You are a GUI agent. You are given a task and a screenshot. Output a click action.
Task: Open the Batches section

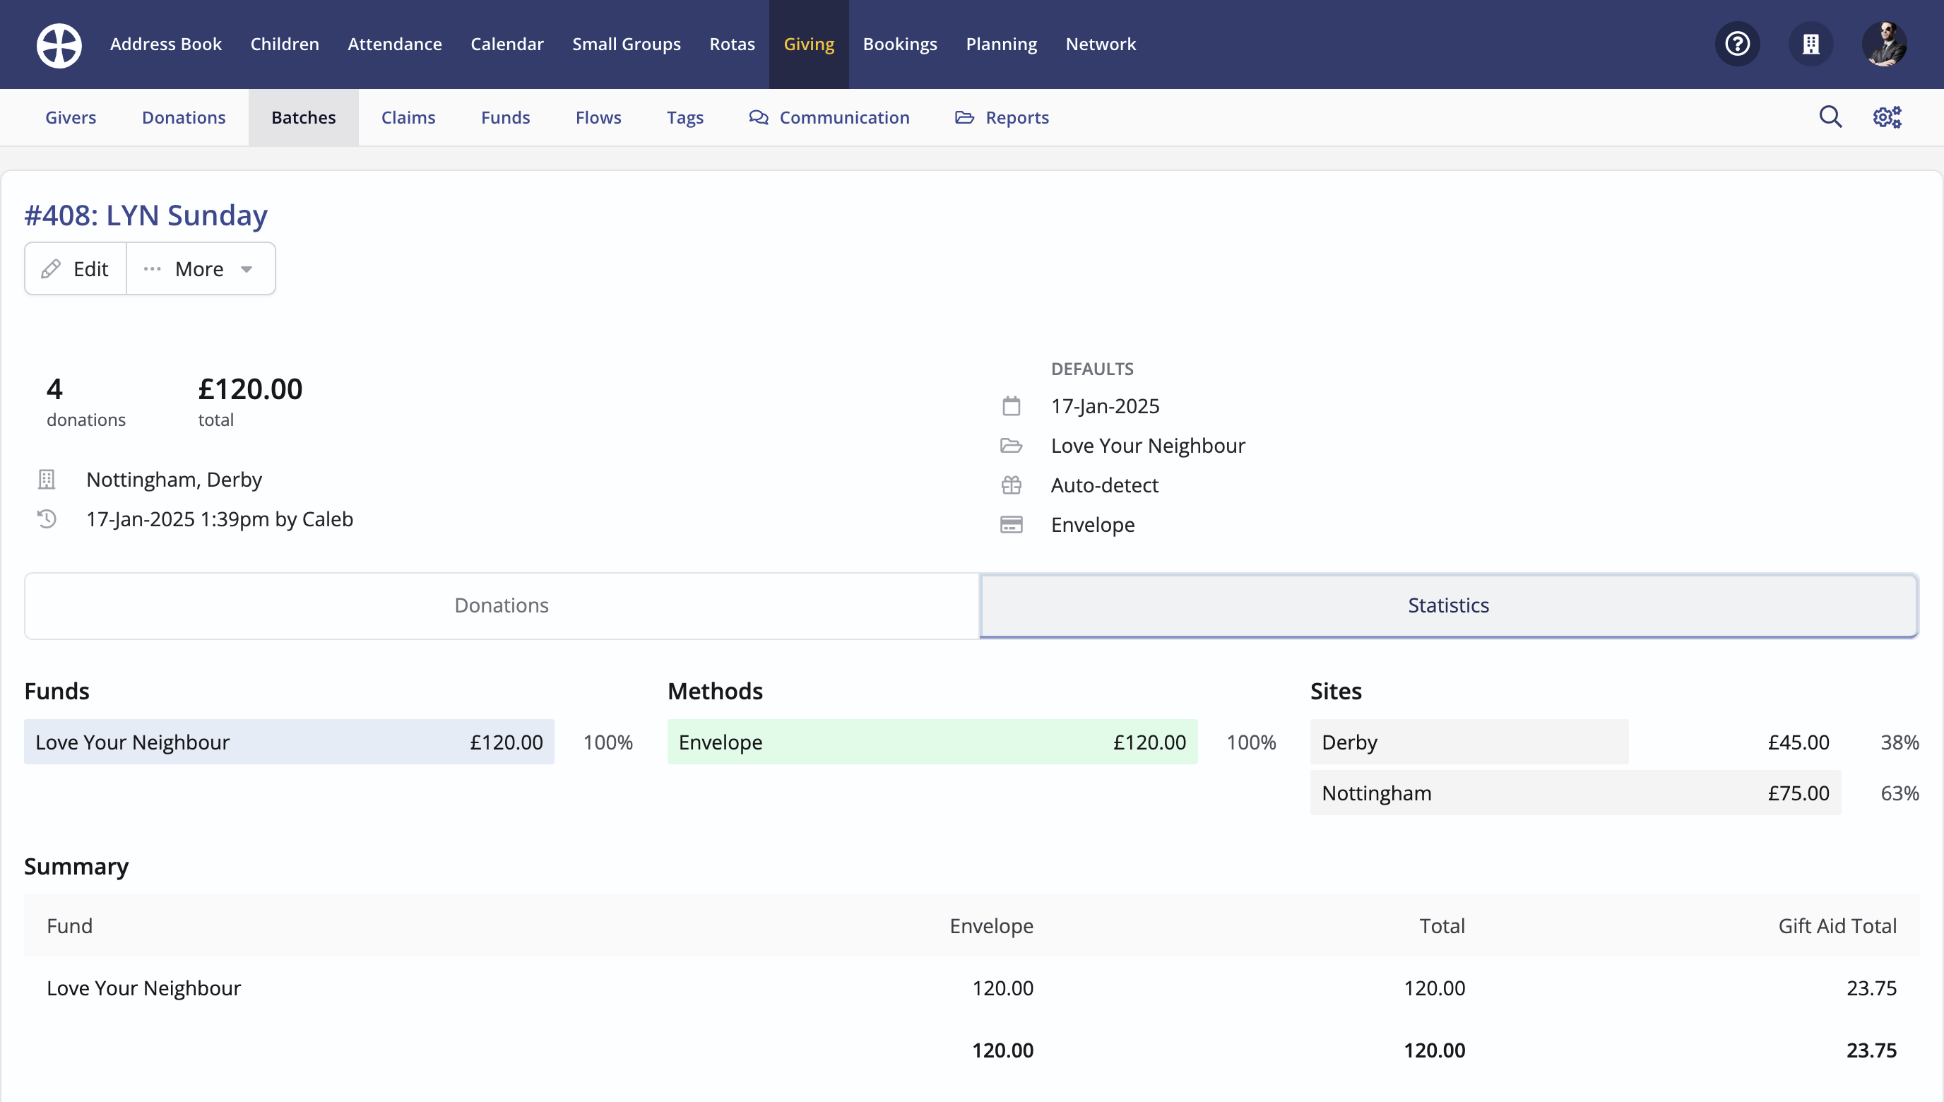pos(304,117)
